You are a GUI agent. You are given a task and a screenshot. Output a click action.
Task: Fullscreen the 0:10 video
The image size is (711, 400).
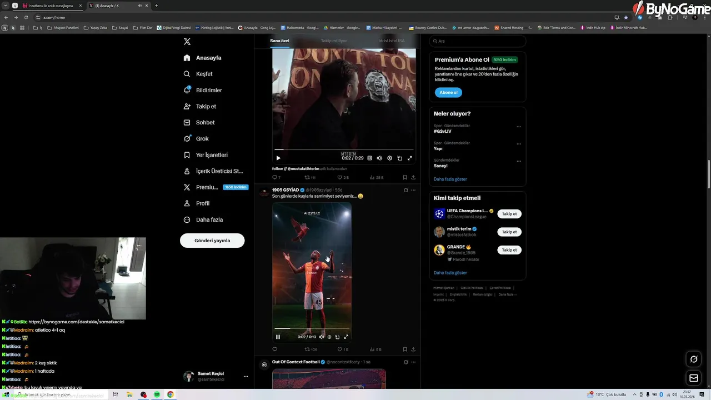[x=346, y=337]
